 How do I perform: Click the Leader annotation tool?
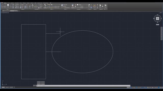tap(40, 6)
